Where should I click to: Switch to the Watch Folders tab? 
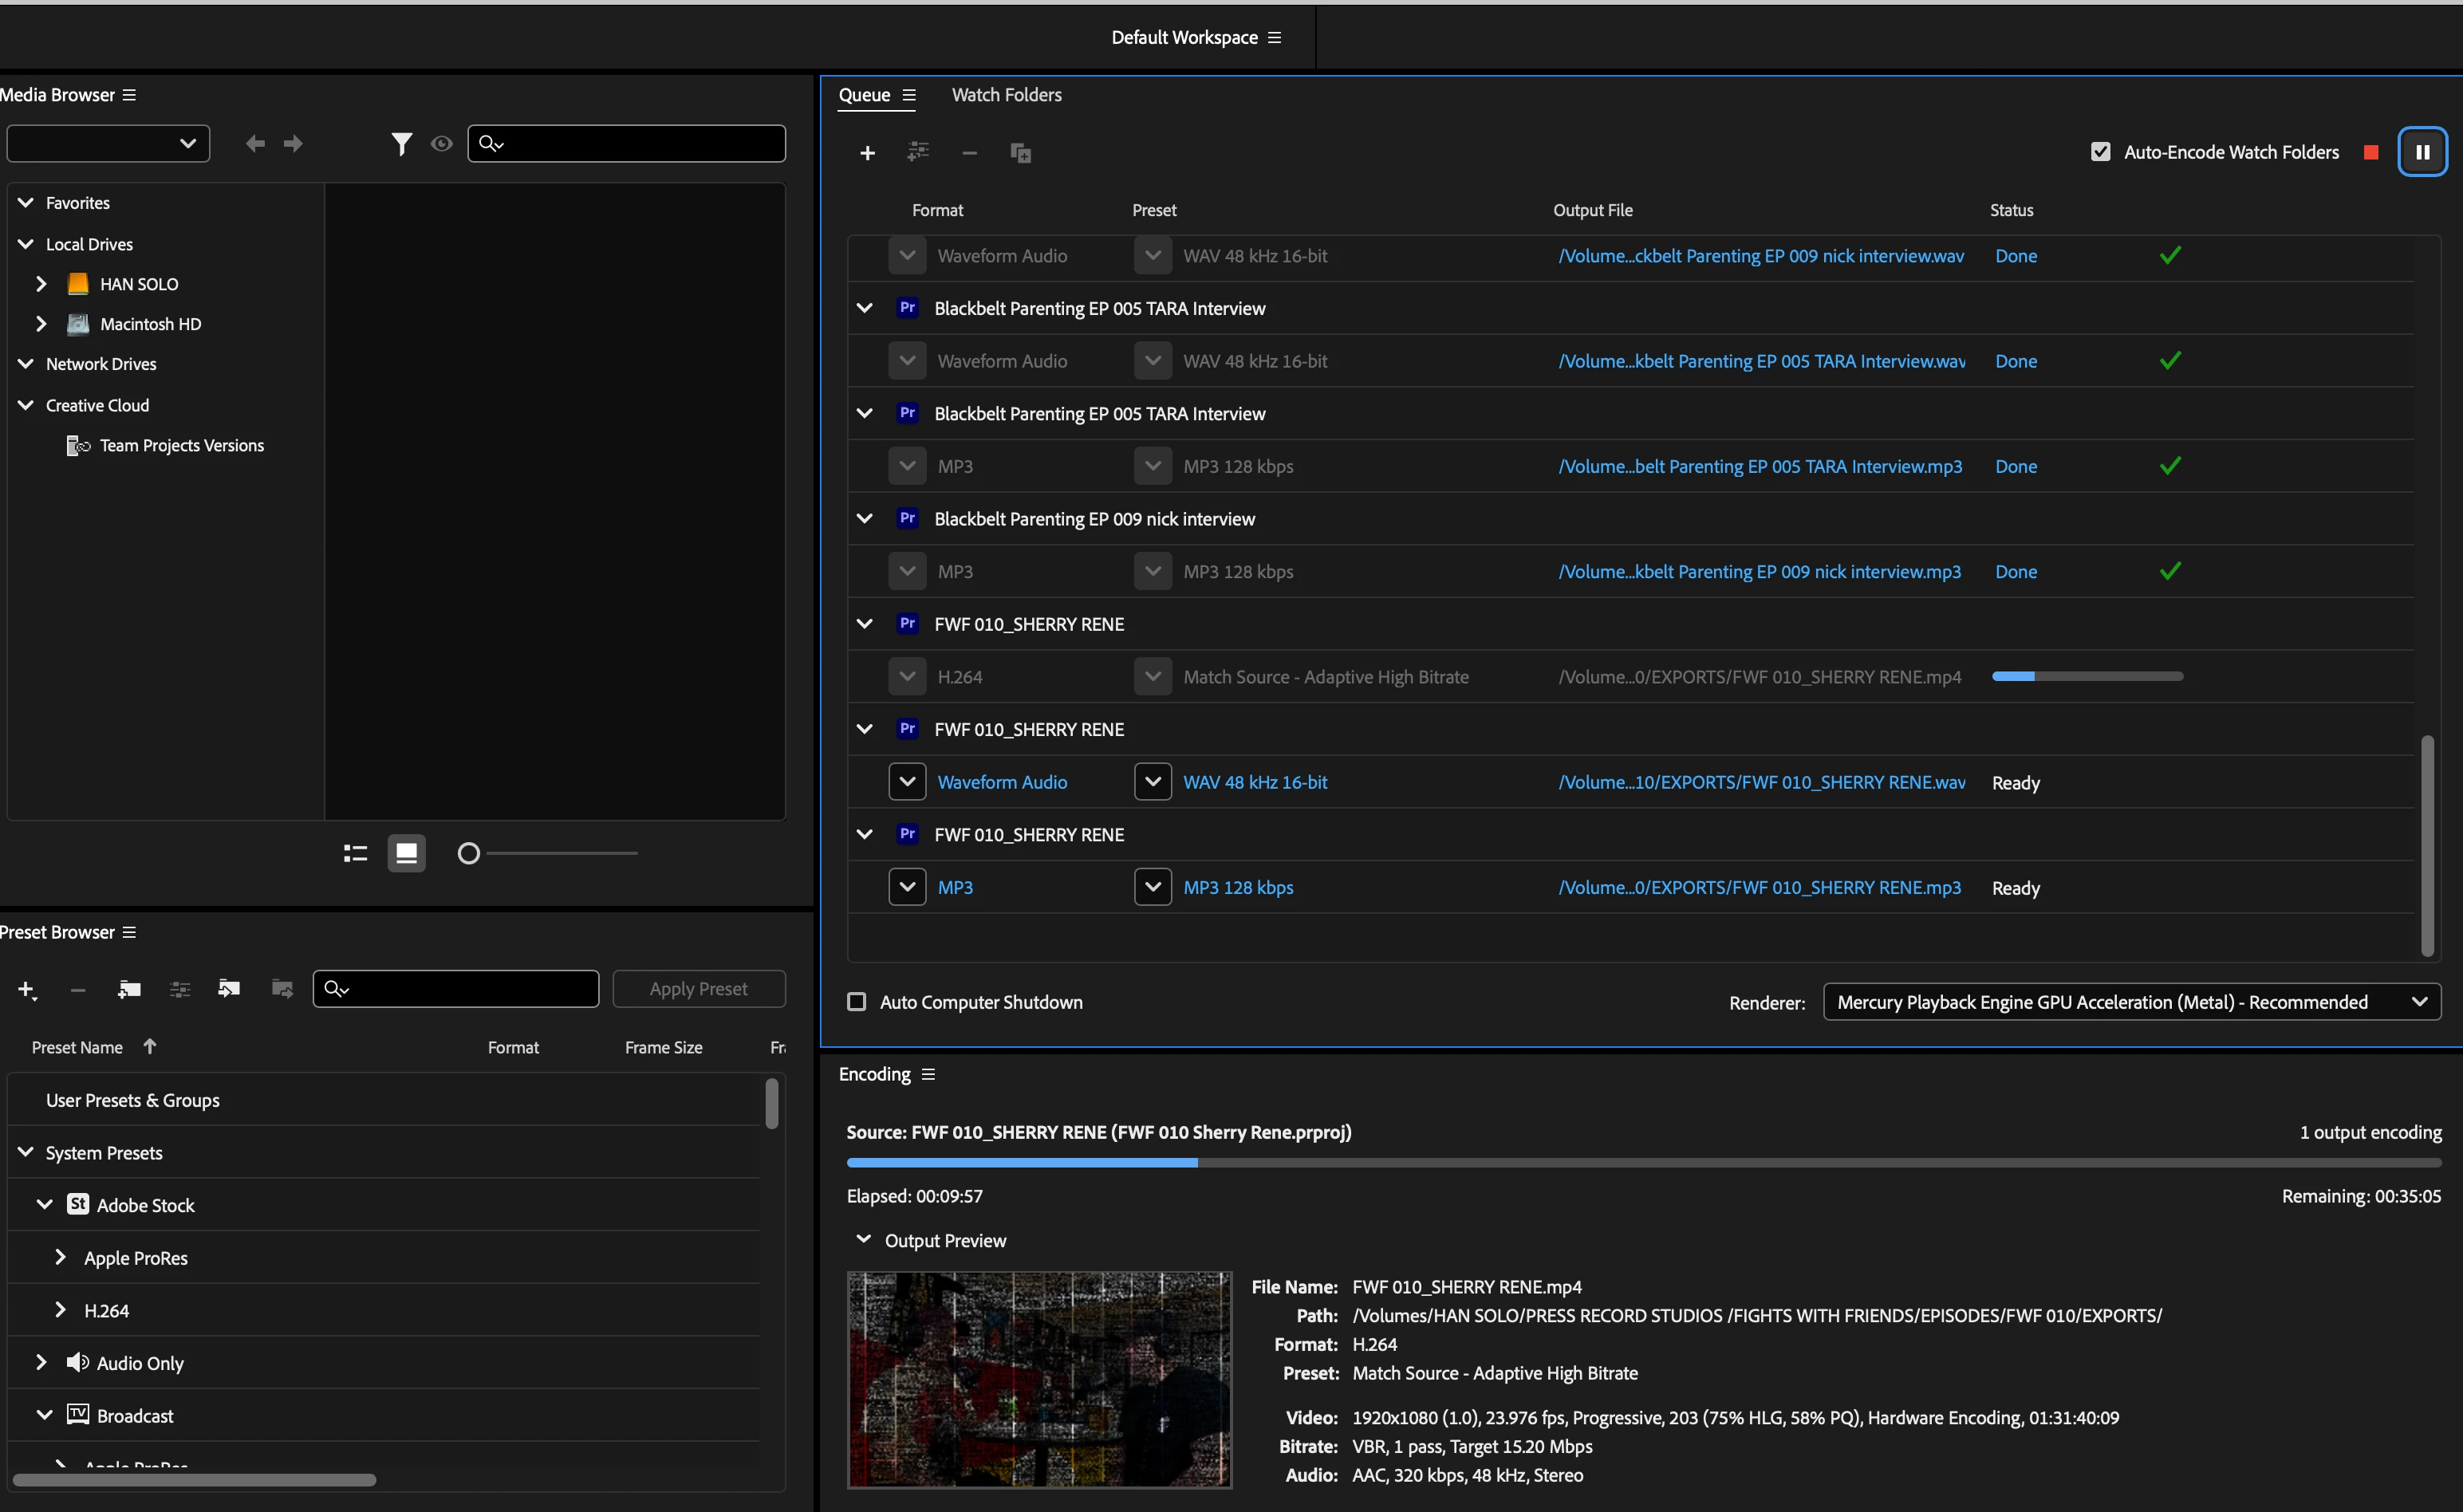point(1006,95)
